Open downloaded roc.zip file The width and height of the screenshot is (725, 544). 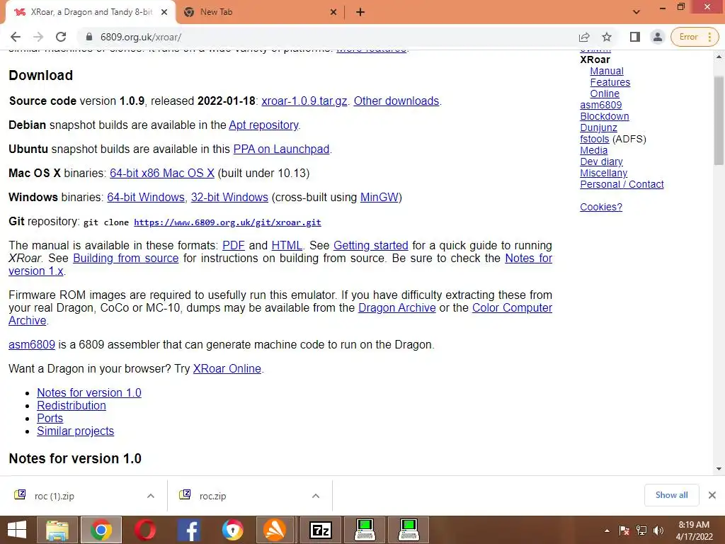click(212, 496)
